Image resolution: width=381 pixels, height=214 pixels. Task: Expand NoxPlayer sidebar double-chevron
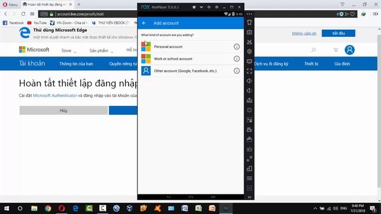click(249, 197)
